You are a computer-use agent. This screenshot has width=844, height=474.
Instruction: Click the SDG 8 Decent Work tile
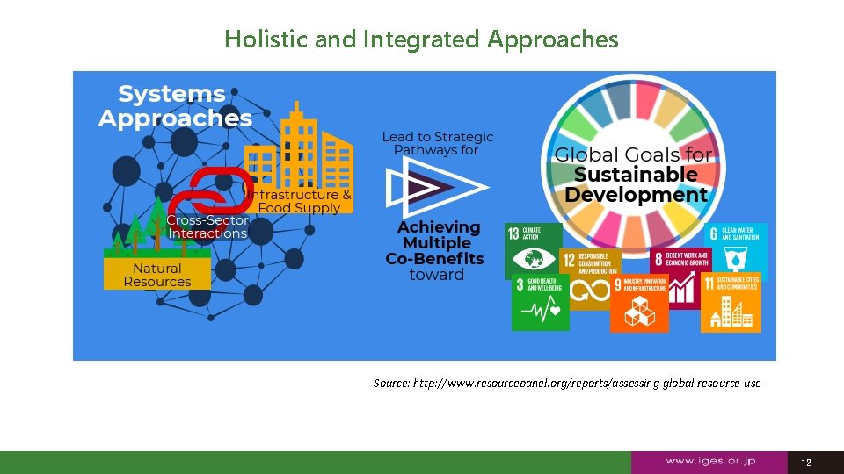coord(681,278)
